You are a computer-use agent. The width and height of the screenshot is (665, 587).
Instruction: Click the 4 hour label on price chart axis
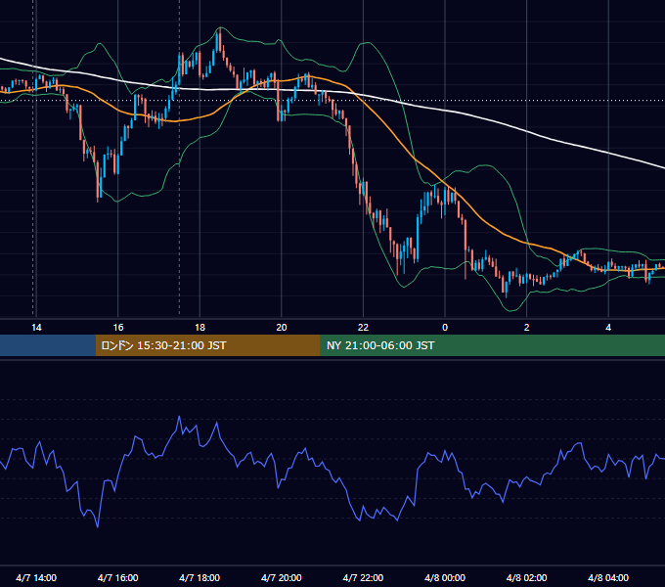(x=608, y=328)
